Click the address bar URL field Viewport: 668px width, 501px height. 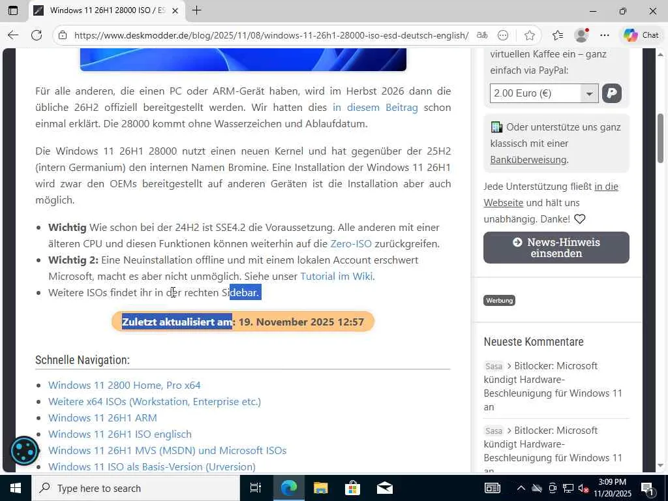(x=271, y=35)
